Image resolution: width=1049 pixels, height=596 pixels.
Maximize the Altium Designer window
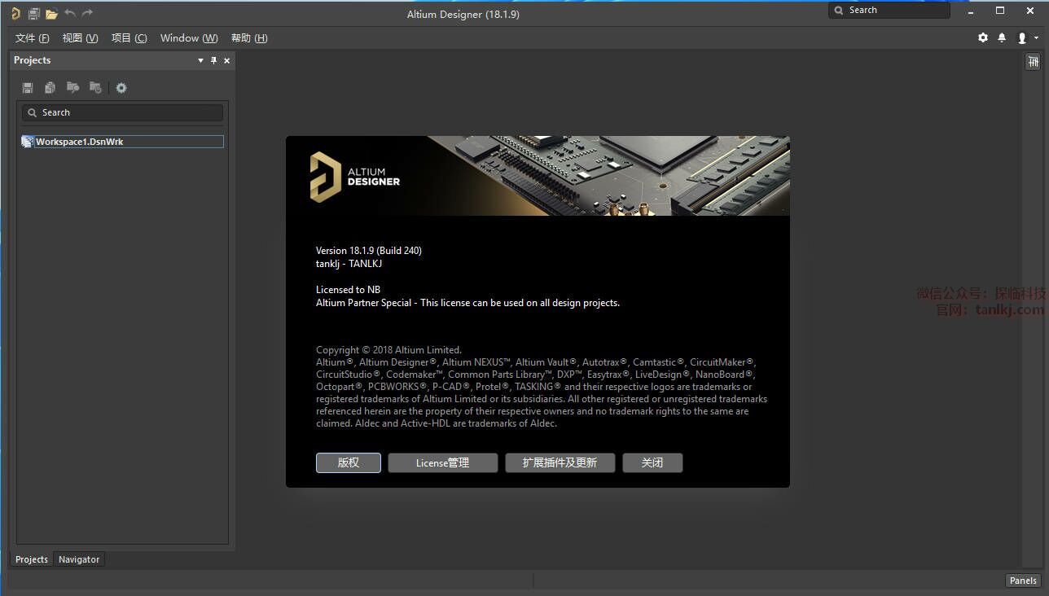click(x=1000, y=11)
